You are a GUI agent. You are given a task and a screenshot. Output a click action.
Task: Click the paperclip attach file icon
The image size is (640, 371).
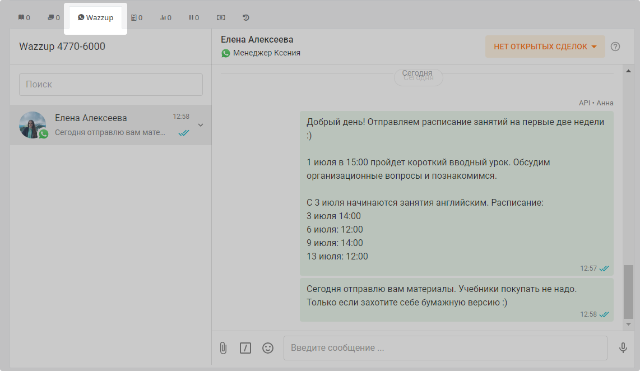223,348
